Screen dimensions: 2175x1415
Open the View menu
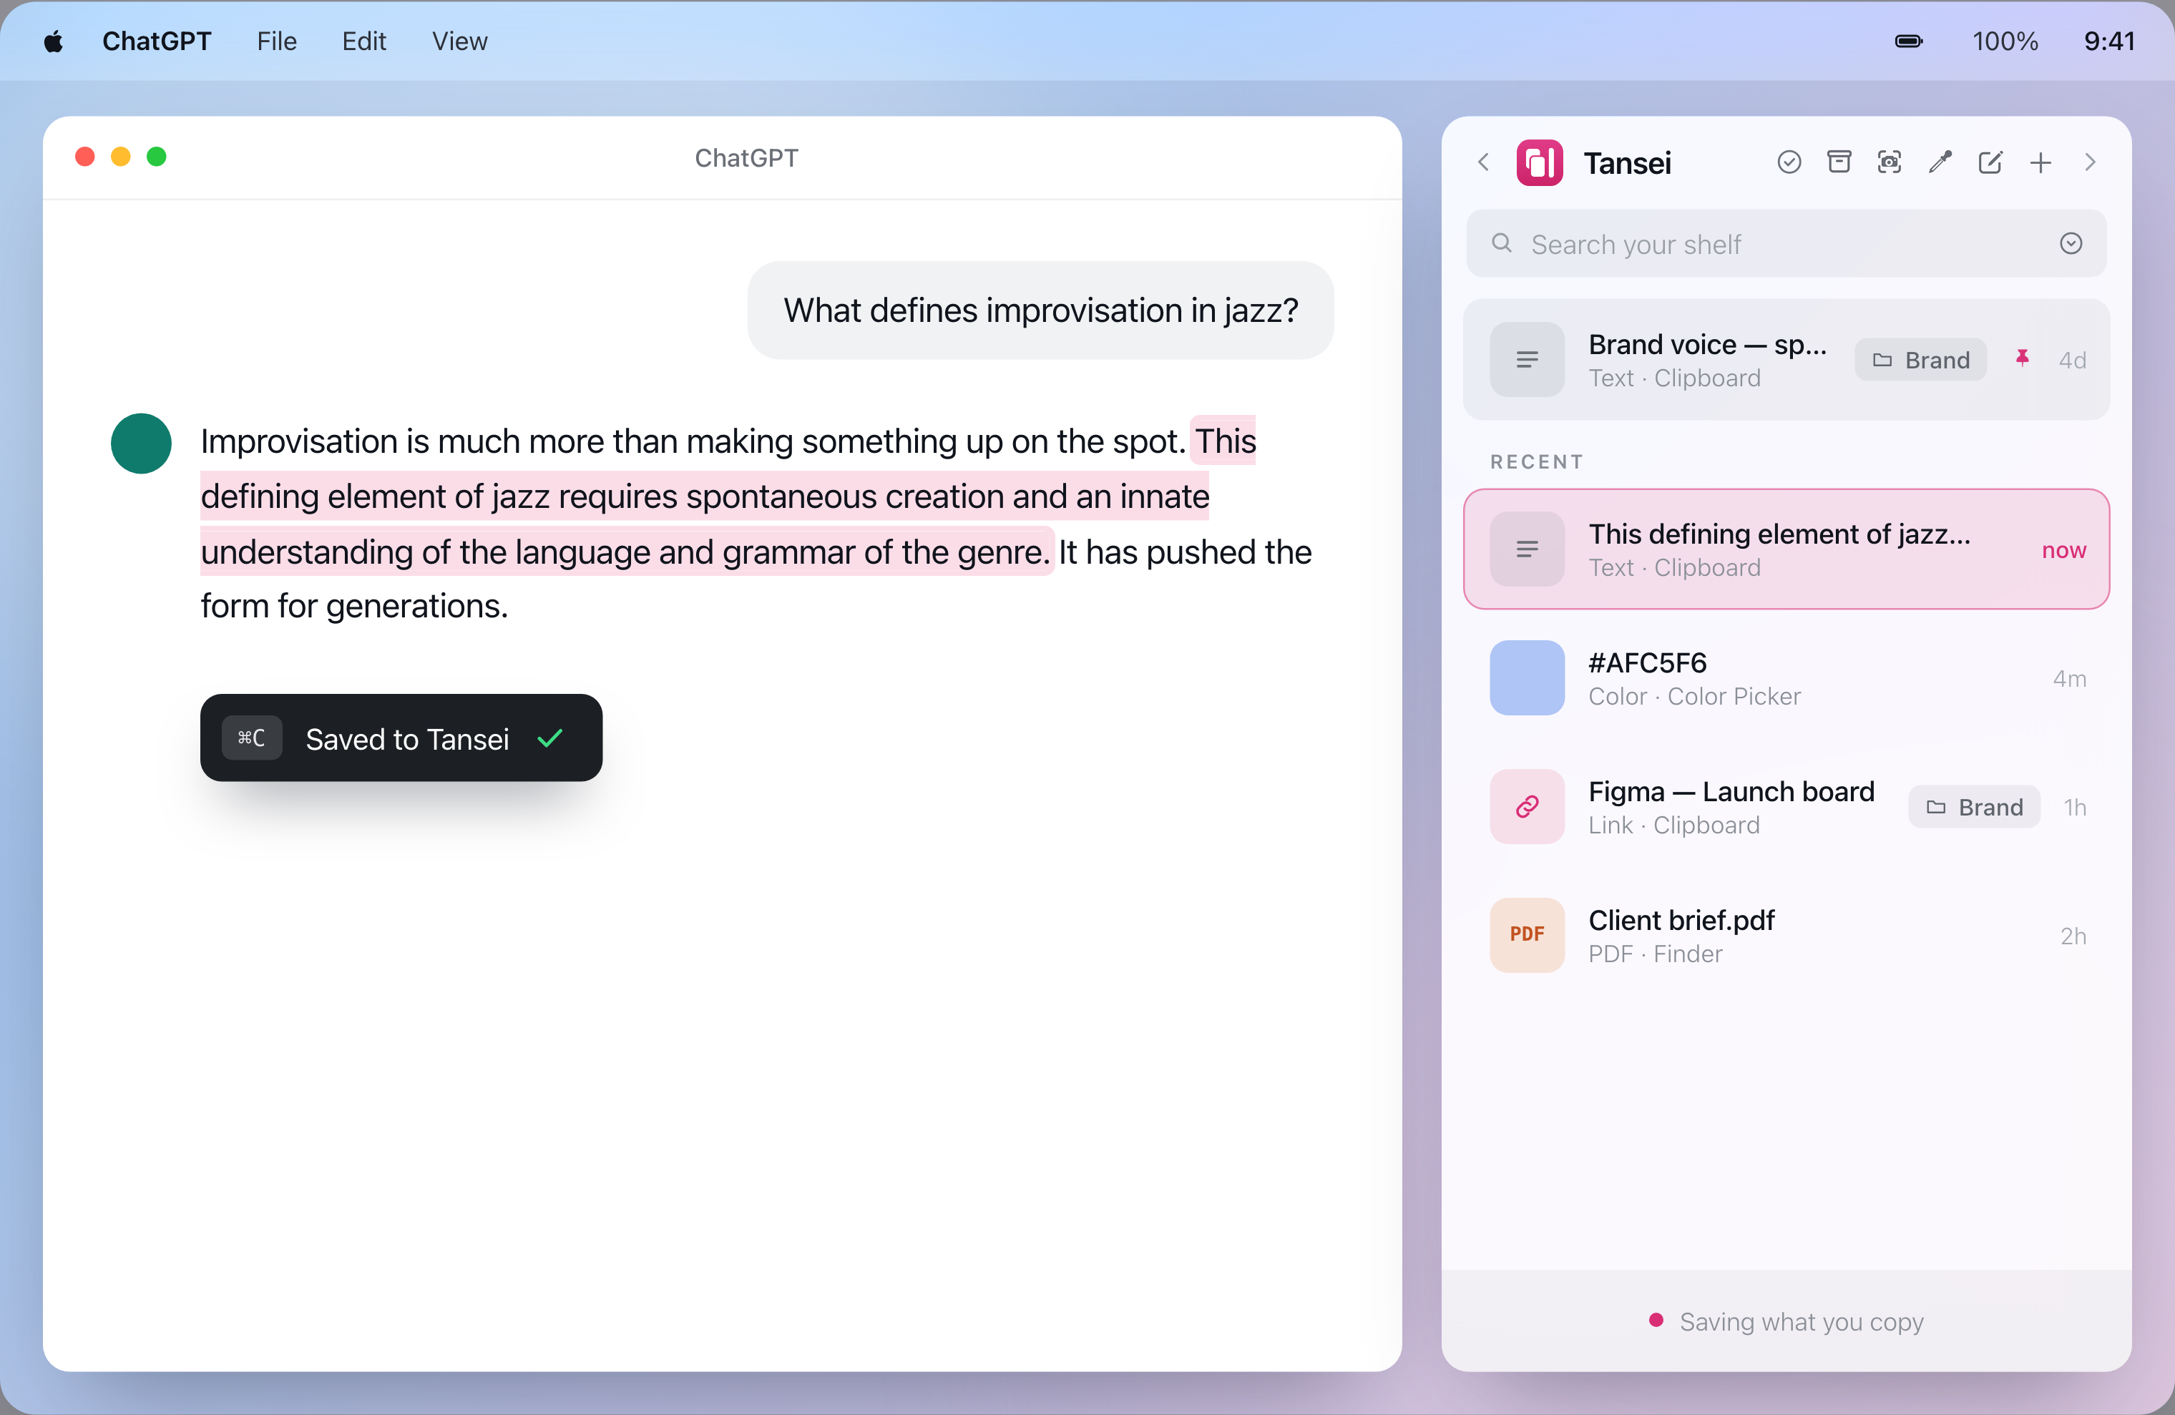(x=459, y=41)
